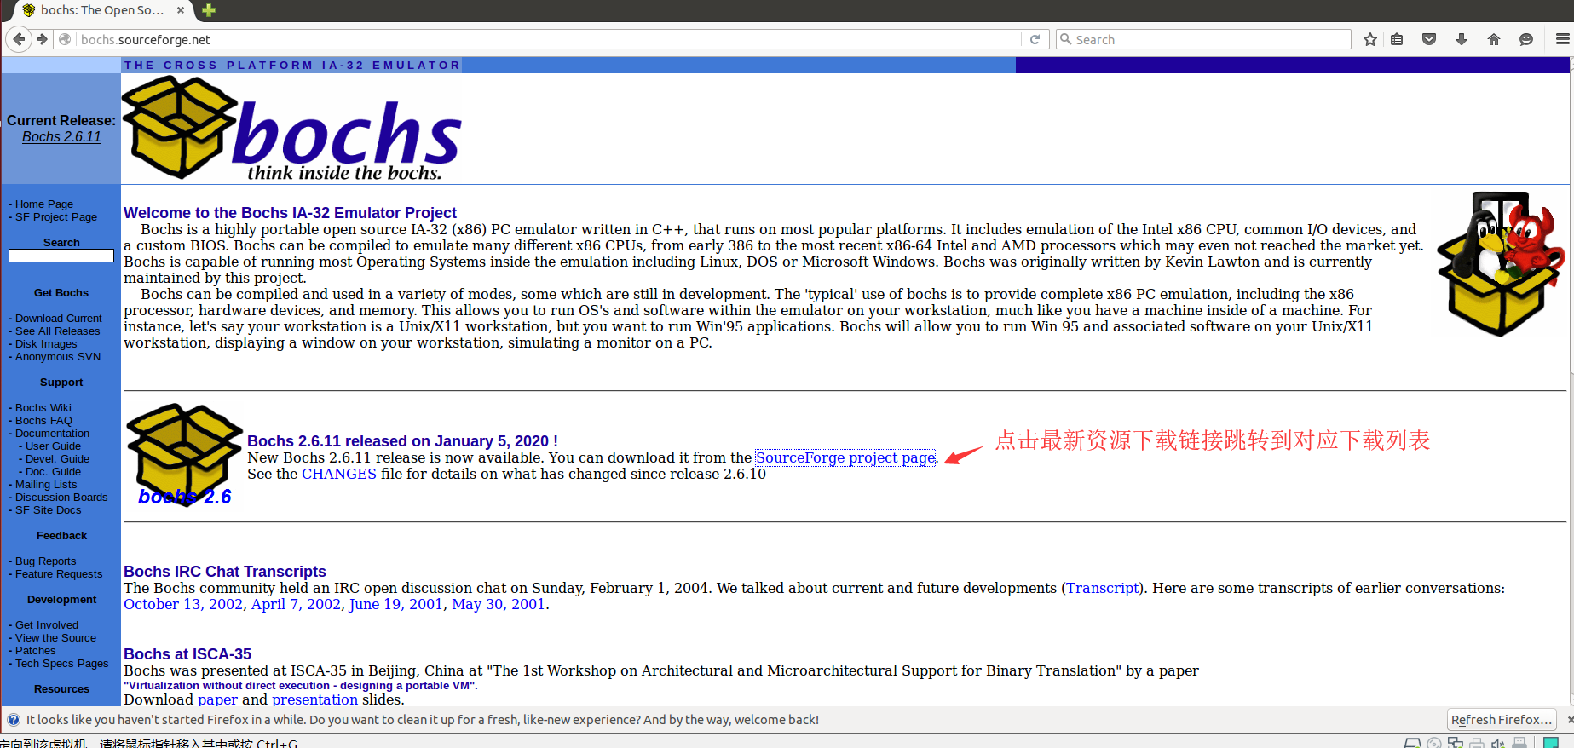Click the Bochs box logo in the header
This screenshot has height=748, width=1574.
pyautogui.click(x=179, y=128)
